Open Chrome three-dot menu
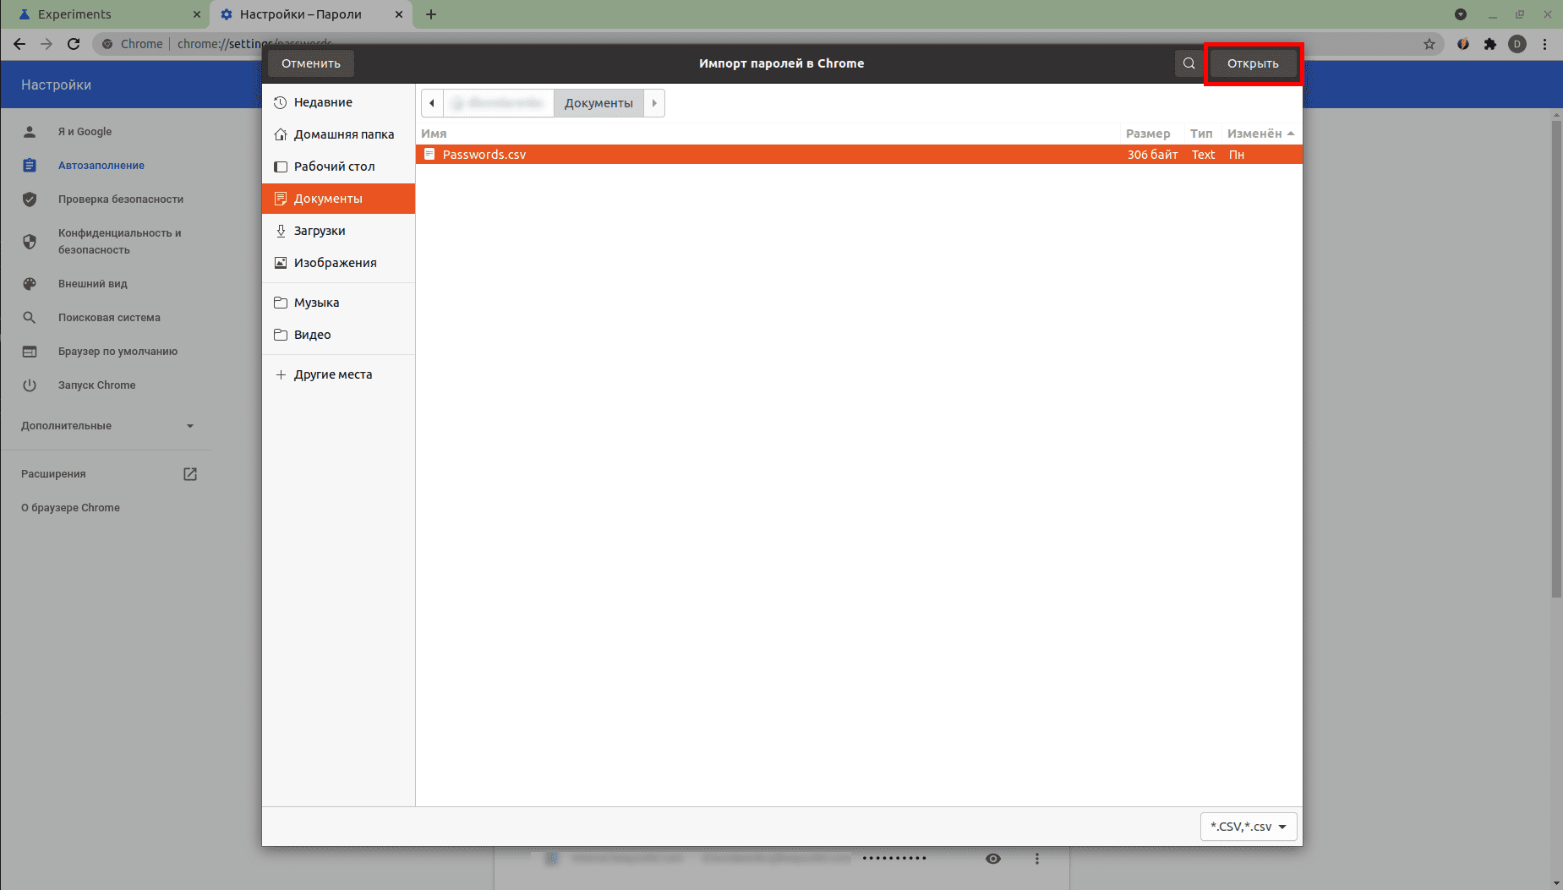This screenshot has width=1563, height=890. coord(1544,44)
